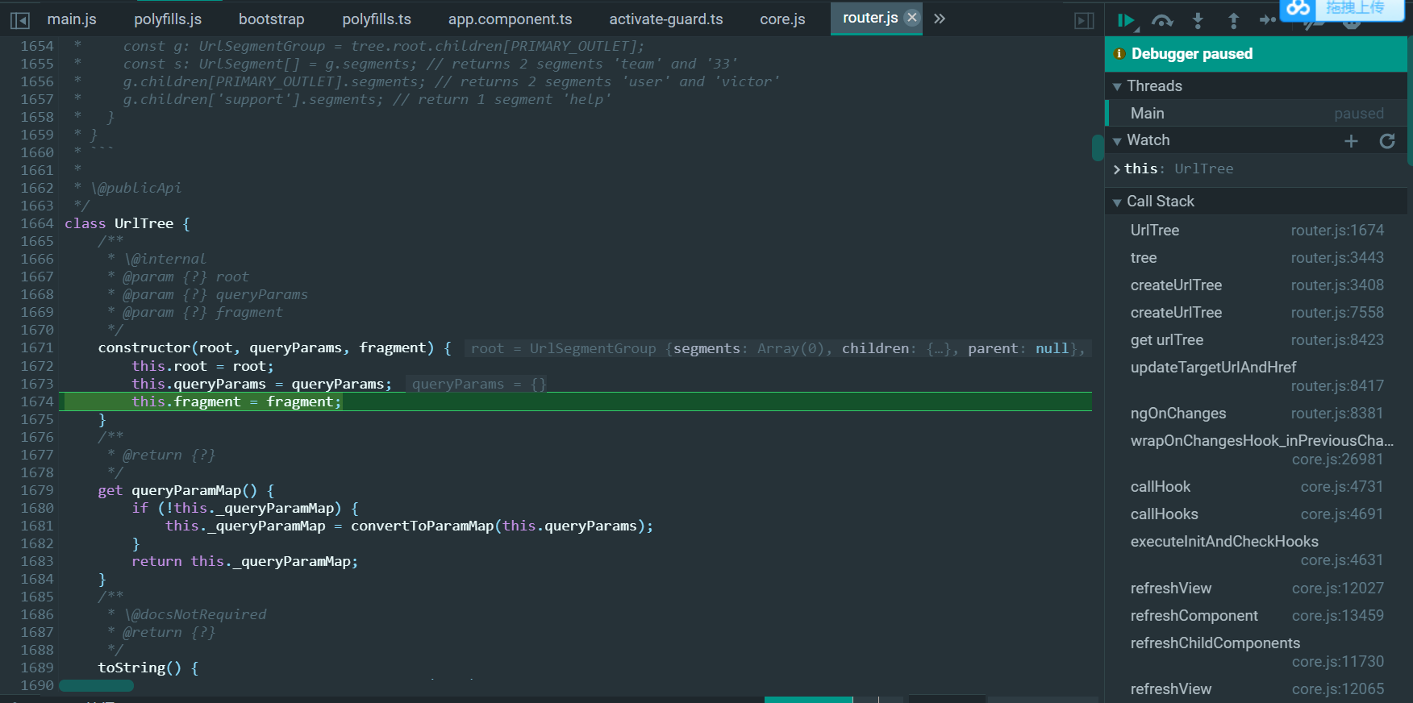Toggle breakpoint on line 1674

pos(37,401)
